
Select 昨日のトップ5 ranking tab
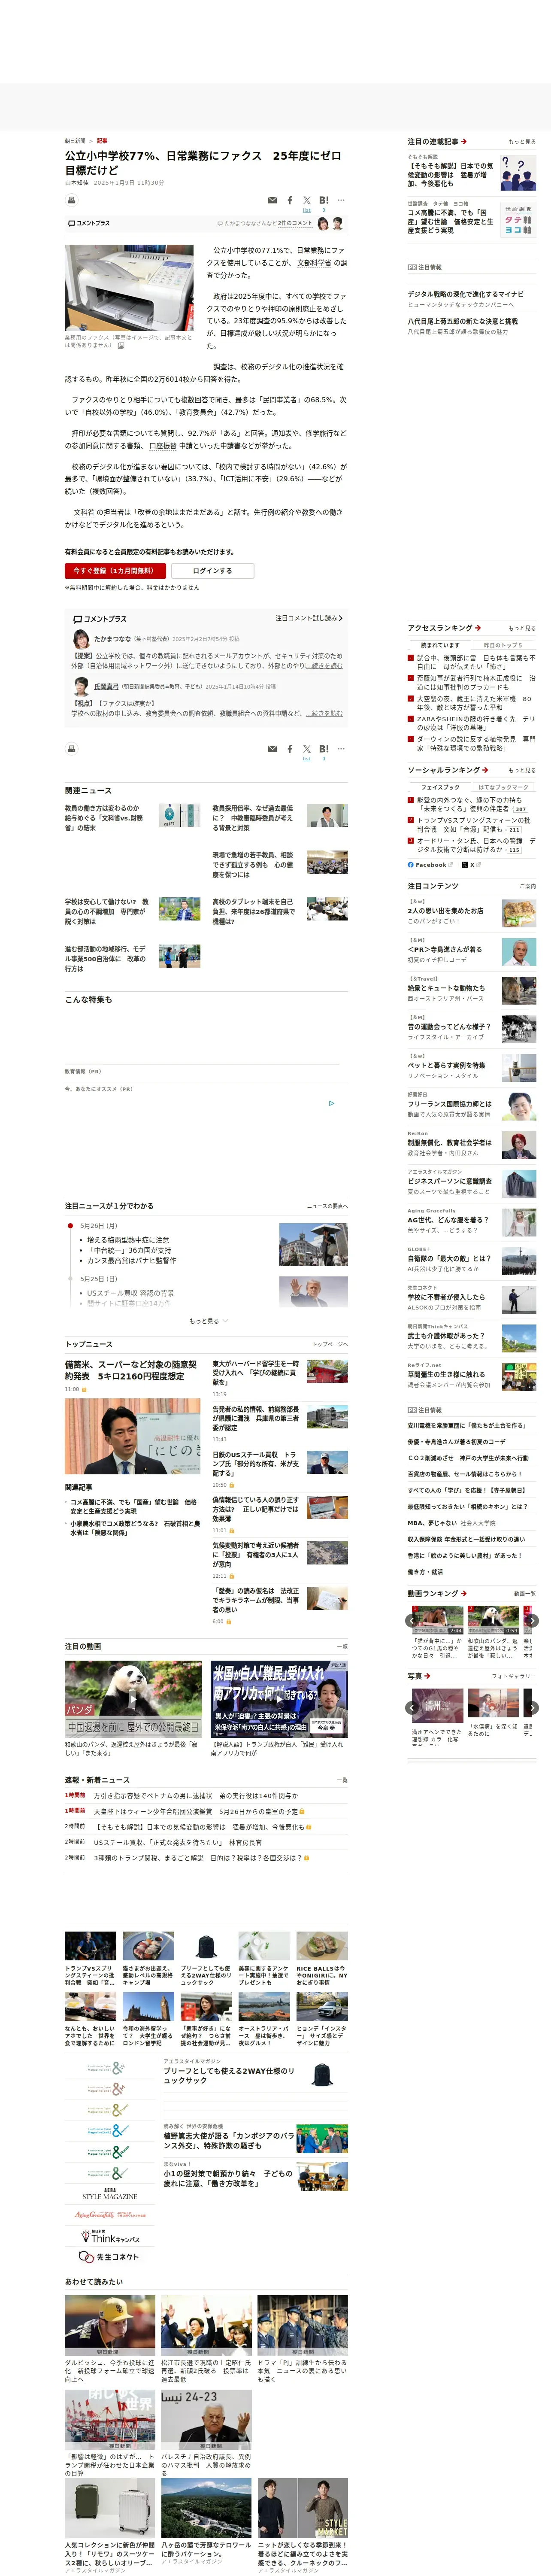pyautogui.click(x=503, y=645)
